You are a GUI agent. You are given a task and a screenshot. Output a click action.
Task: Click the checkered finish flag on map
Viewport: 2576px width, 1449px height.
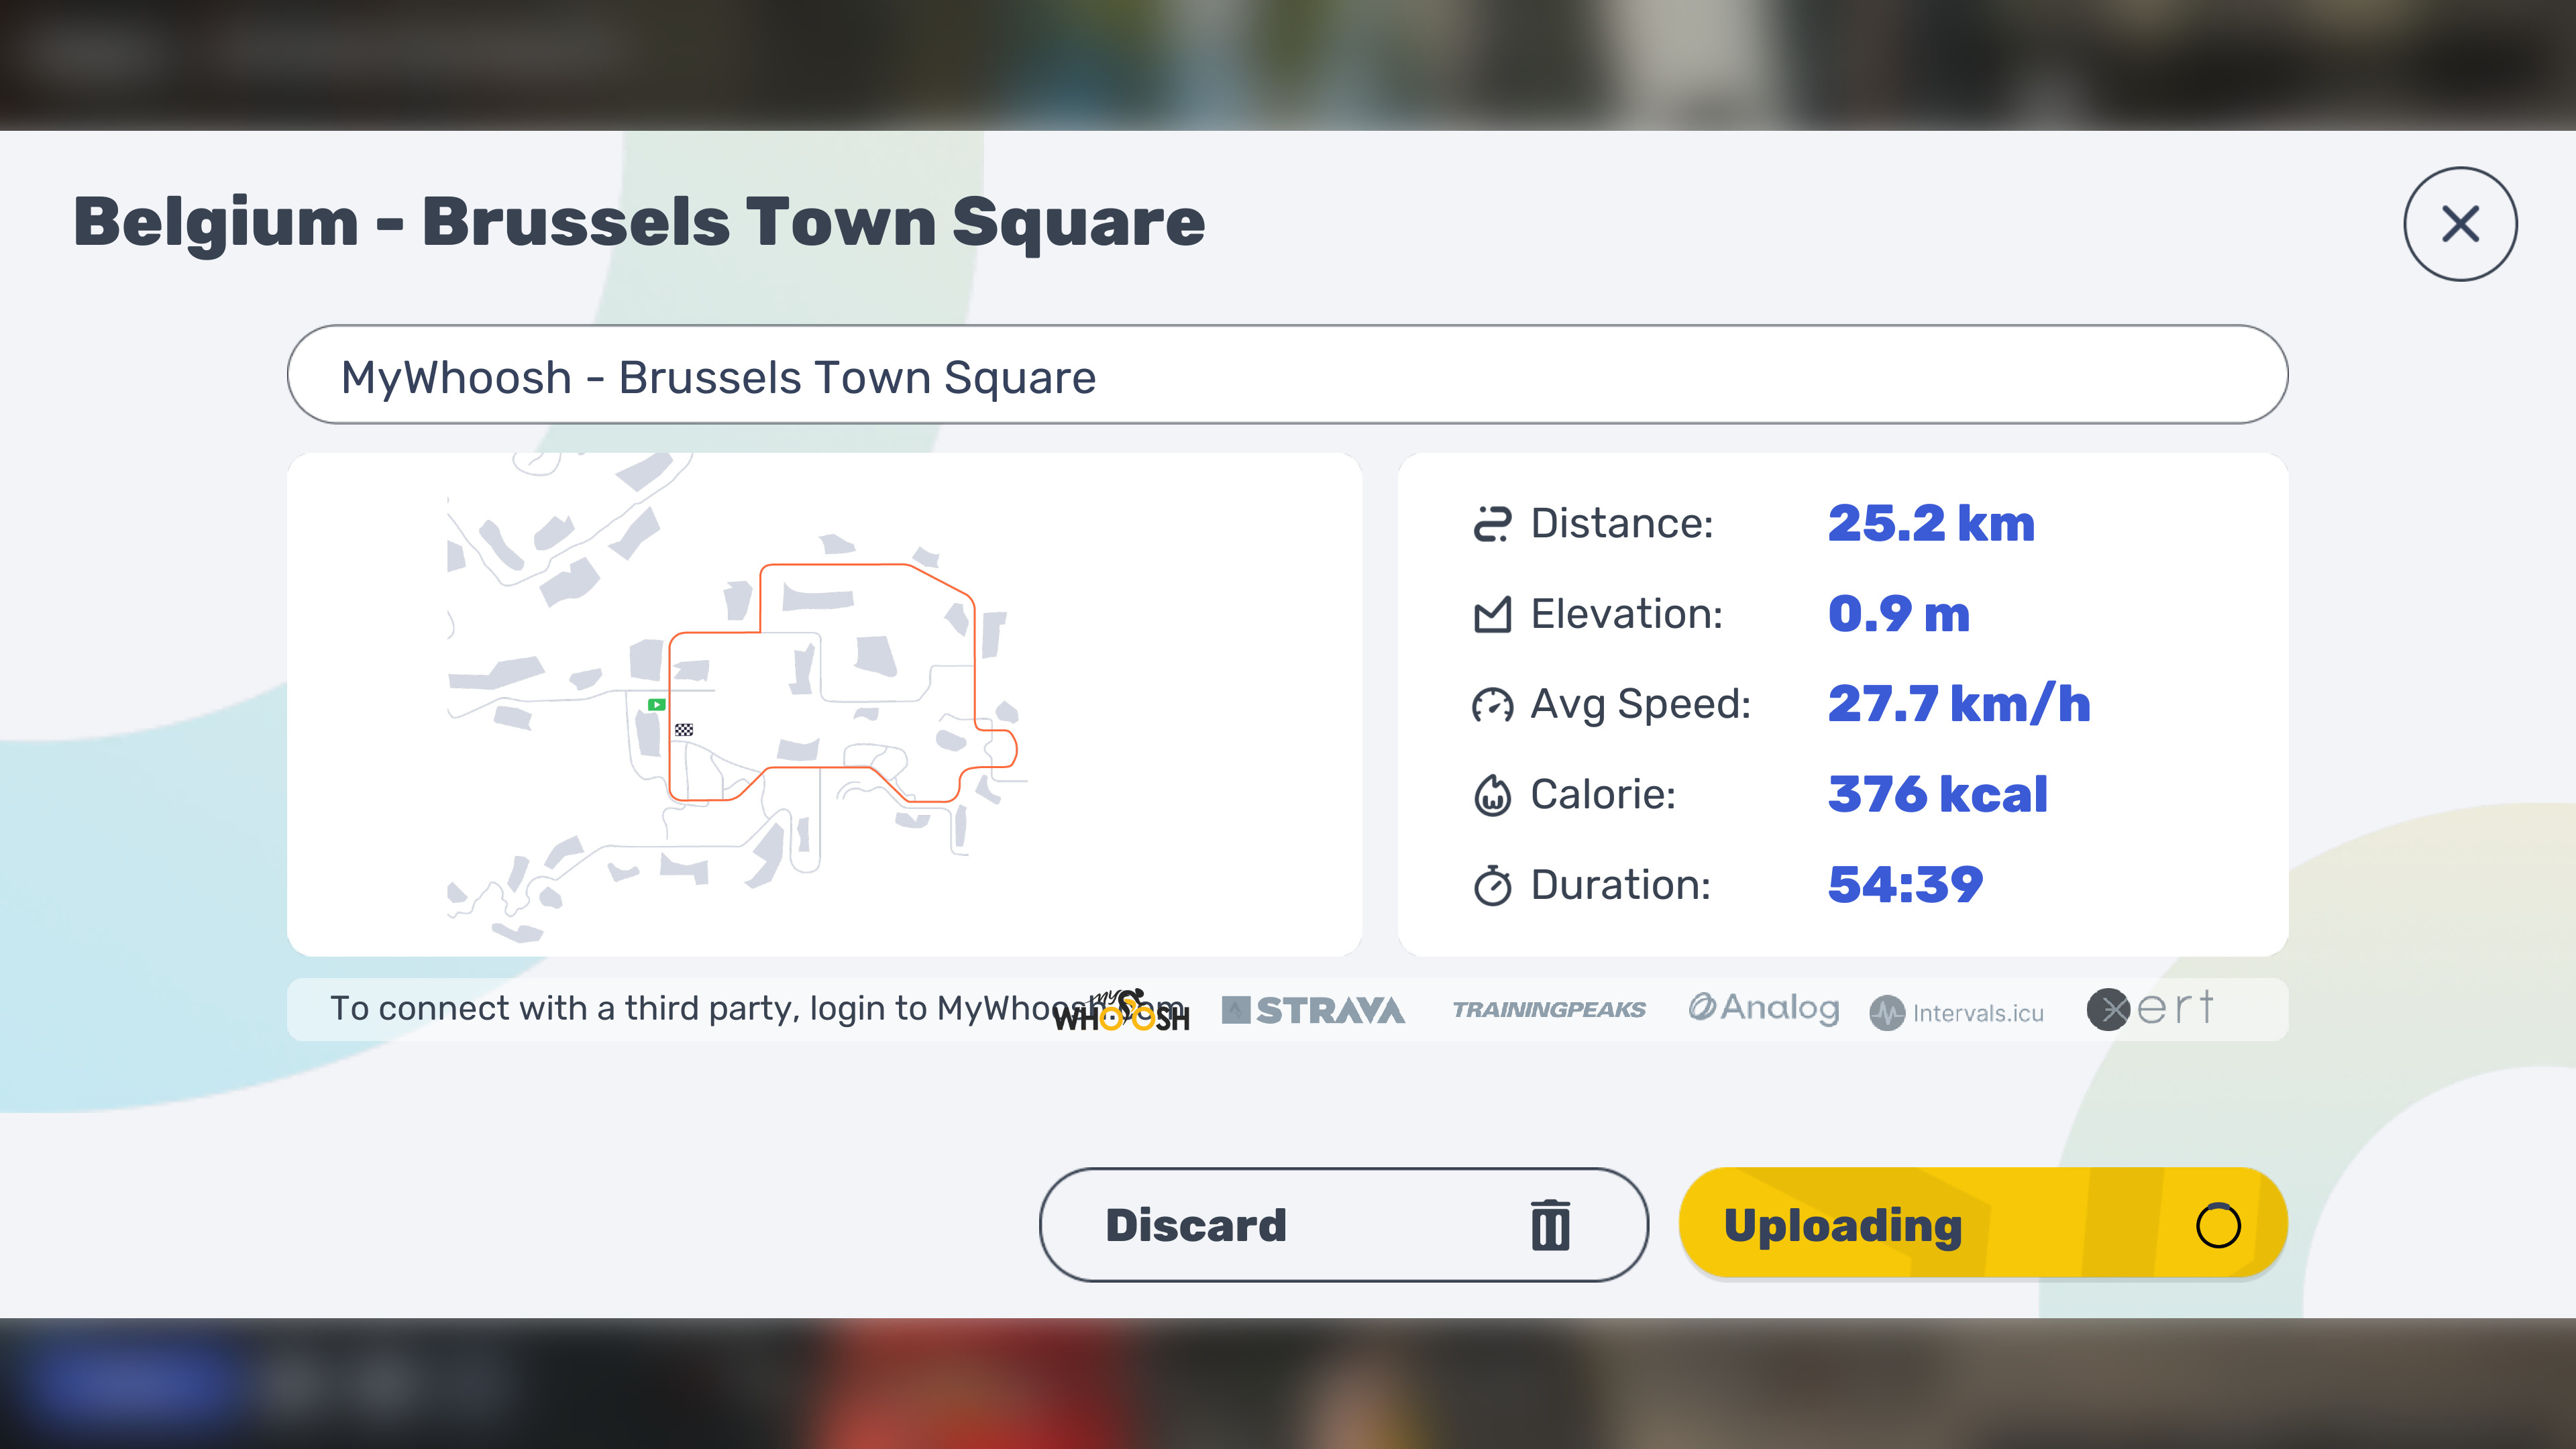pyautogui.click(x=684, y=730)
